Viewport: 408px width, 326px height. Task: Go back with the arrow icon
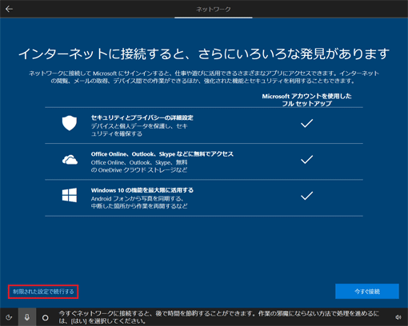(9, 9)
